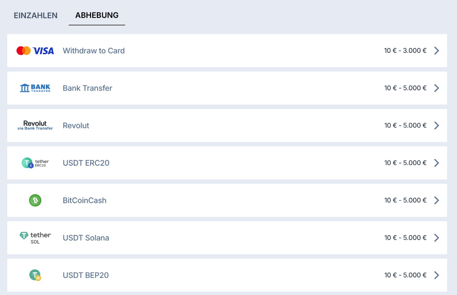Expand the USDT BEP20 chevron

[x=436, y=275]
